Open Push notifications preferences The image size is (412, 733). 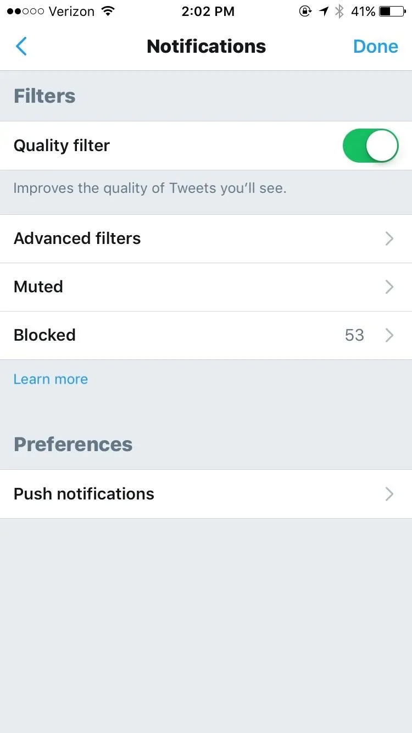206,494
